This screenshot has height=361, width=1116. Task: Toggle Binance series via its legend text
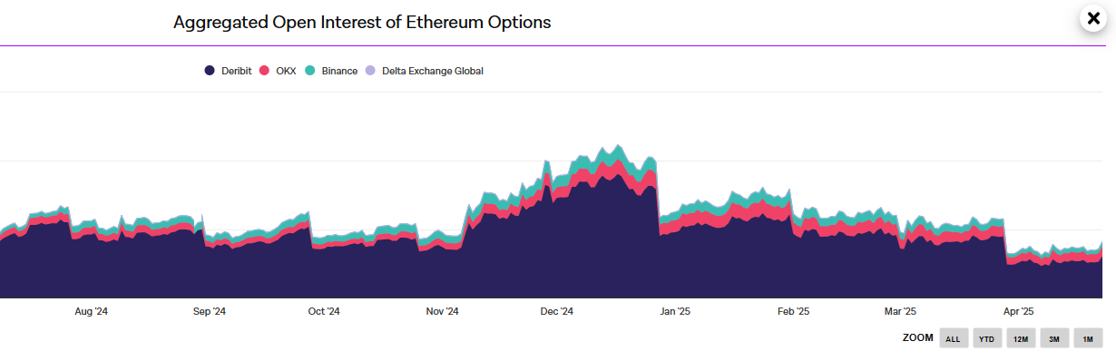(x=339, y=71)
